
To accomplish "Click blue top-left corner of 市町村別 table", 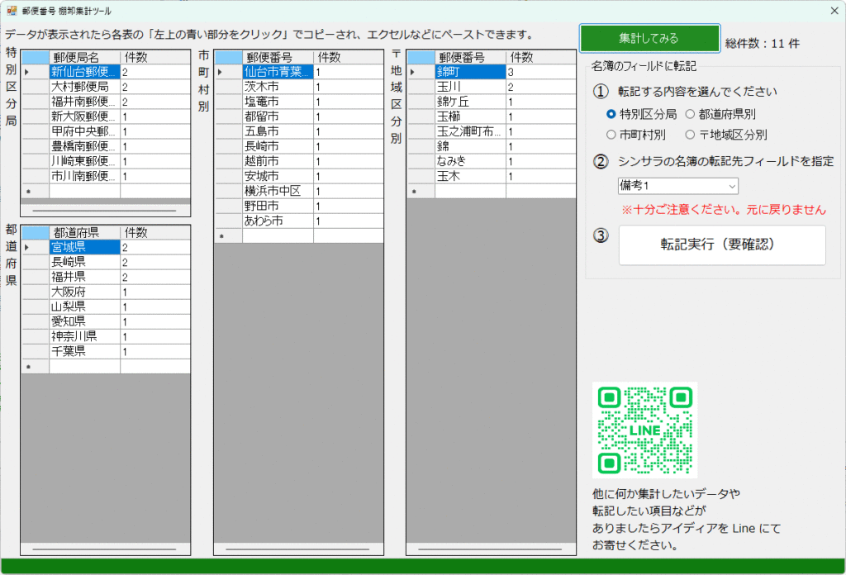I will 228,57.
